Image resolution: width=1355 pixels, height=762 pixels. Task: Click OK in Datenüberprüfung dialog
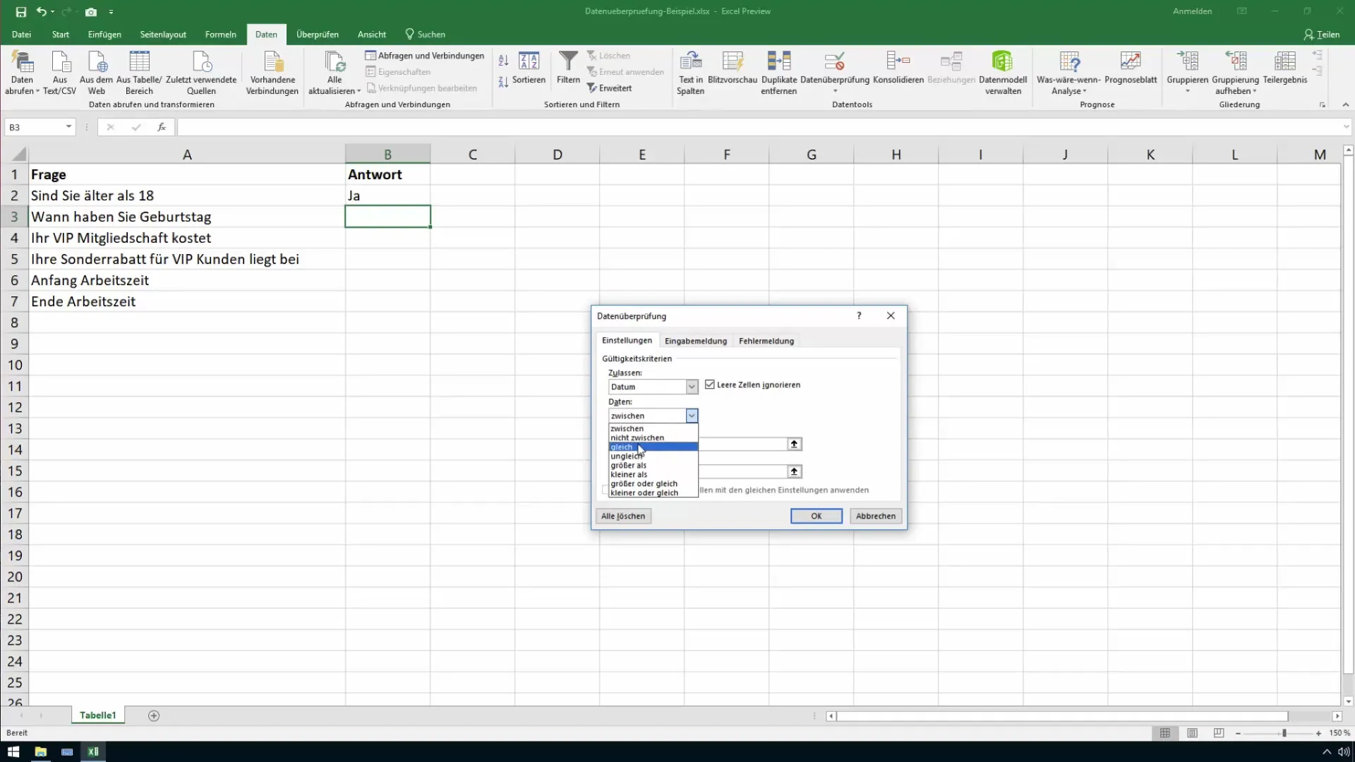[x=817, y=516]
